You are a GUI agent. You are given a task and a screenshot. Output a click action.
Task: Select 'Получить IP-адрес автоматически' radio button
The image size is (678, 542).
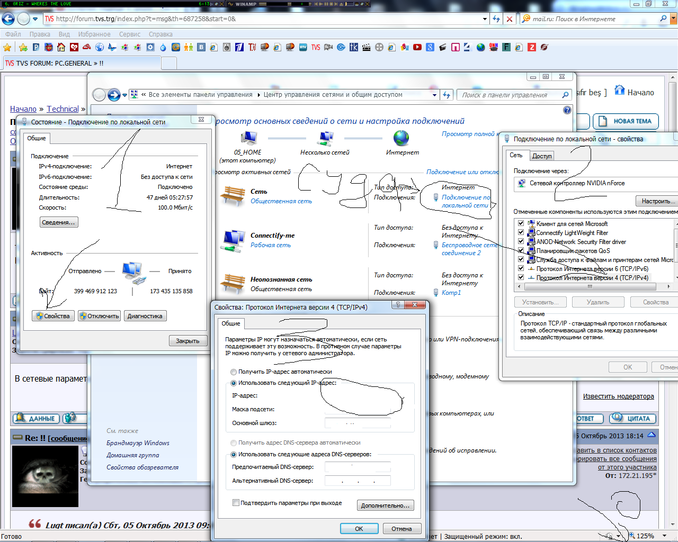click(x=234, y=372)
